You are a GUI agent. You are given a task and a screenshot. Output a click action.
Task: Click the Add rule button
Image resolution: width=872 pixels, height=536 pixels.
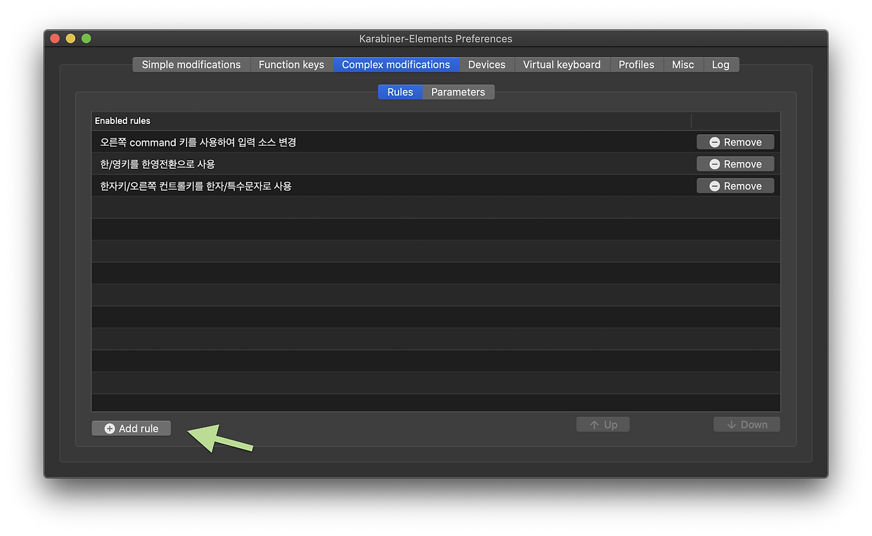coord(131,428)
